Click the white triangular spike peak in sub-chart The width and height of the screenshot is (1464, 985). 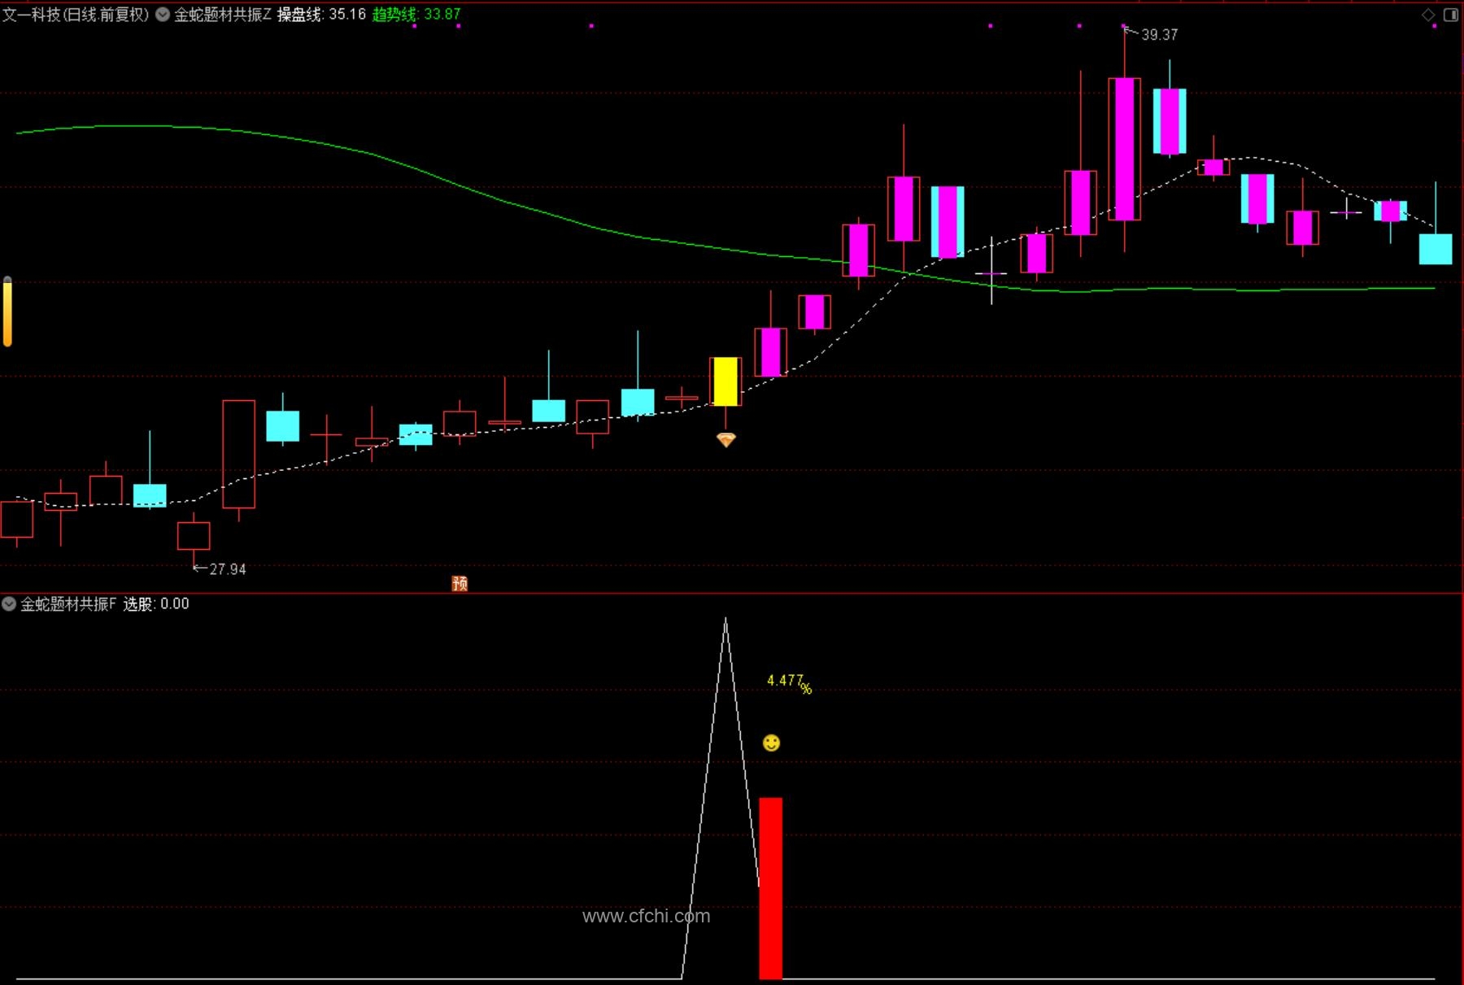[x=725, y=621]
